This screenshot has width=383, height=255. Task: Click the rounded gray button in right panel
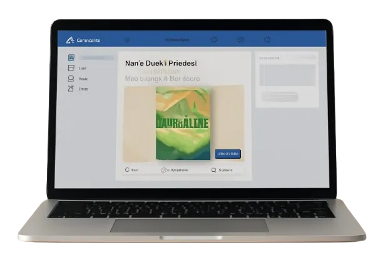tap(280, 97)
